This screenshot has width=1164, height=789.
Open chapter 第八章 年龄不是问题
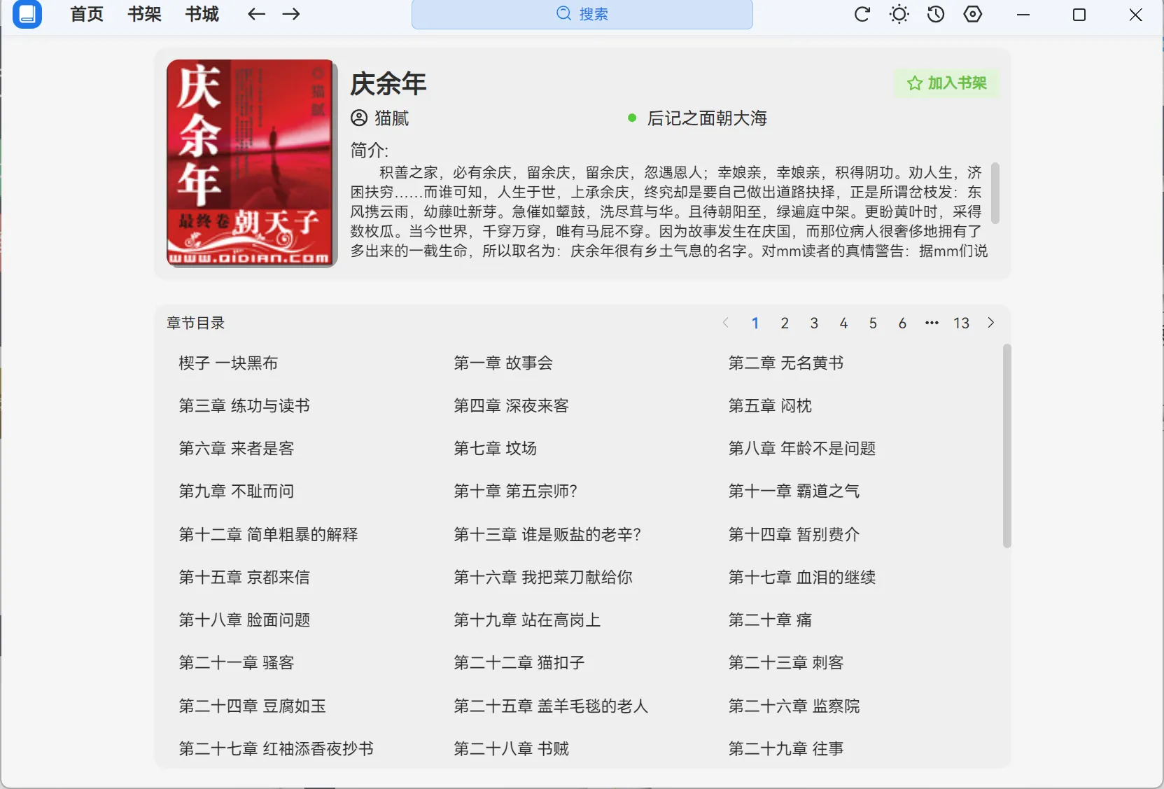pos(802,448)
